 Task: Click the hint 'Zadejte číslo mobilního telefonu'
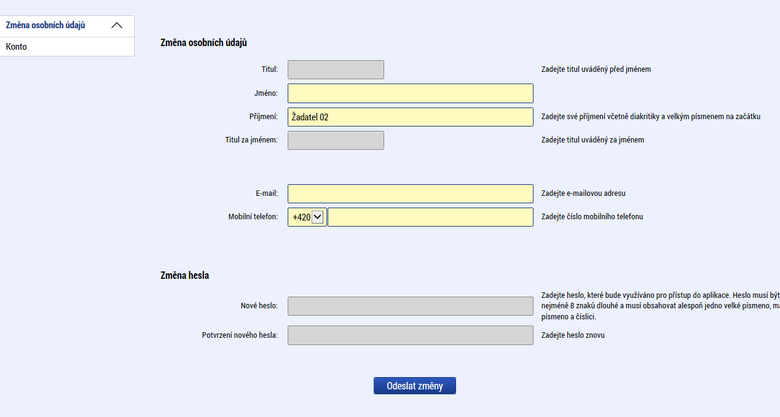(592, 217)
